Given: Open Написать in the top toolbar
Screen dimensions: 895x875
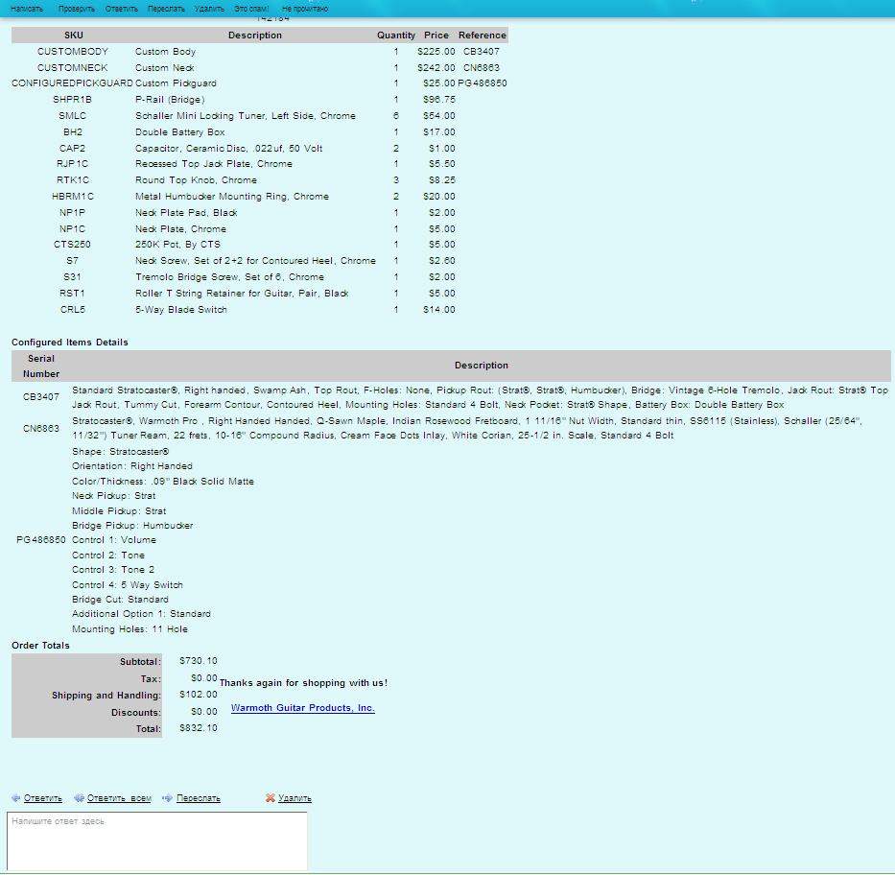Looking at the screenshot, I should pyautogui.click(x=27, y=9).
